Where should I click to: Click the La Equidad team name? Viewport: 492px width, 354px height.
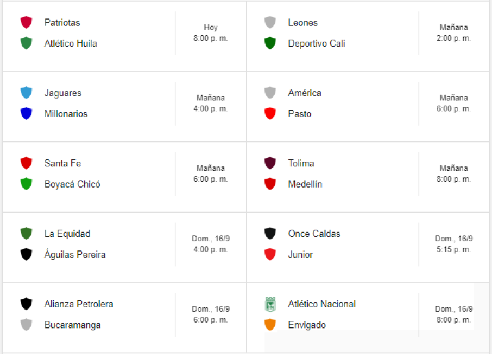[x=67, y=234]
